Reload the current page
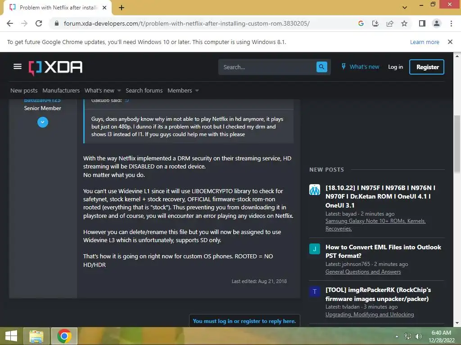This screenshot has width=461, height=345. pos(39,23)
